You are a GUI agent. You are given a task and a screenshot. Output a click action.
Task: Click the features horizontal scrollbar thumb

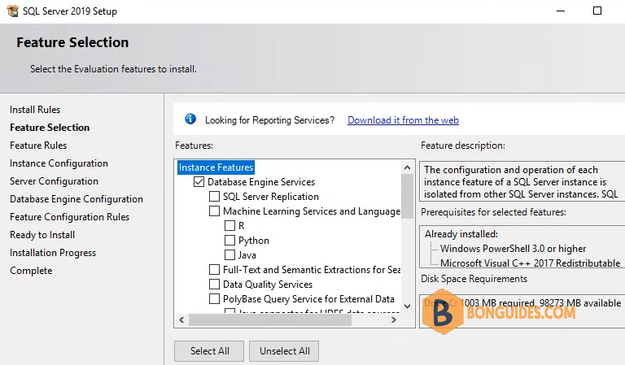[x=270, y=319]
